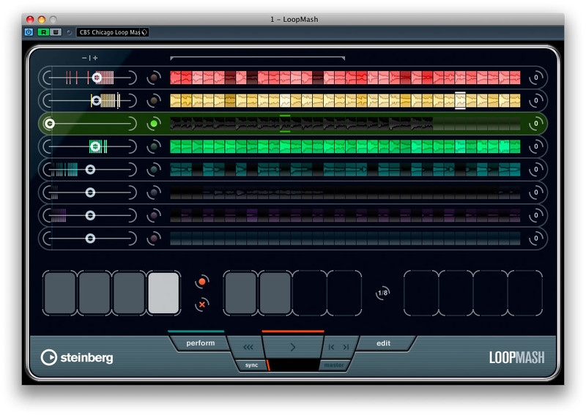
Task: Select the highlighted white fourth scene pad
Action: point(163,294)
